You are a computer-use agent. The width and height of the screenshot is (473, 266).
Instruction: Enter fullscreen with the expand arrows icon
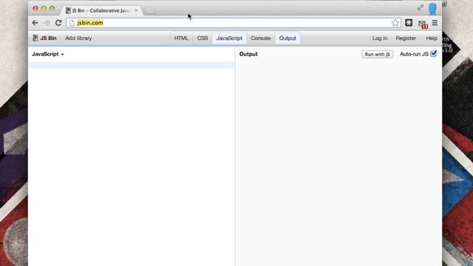421,8
